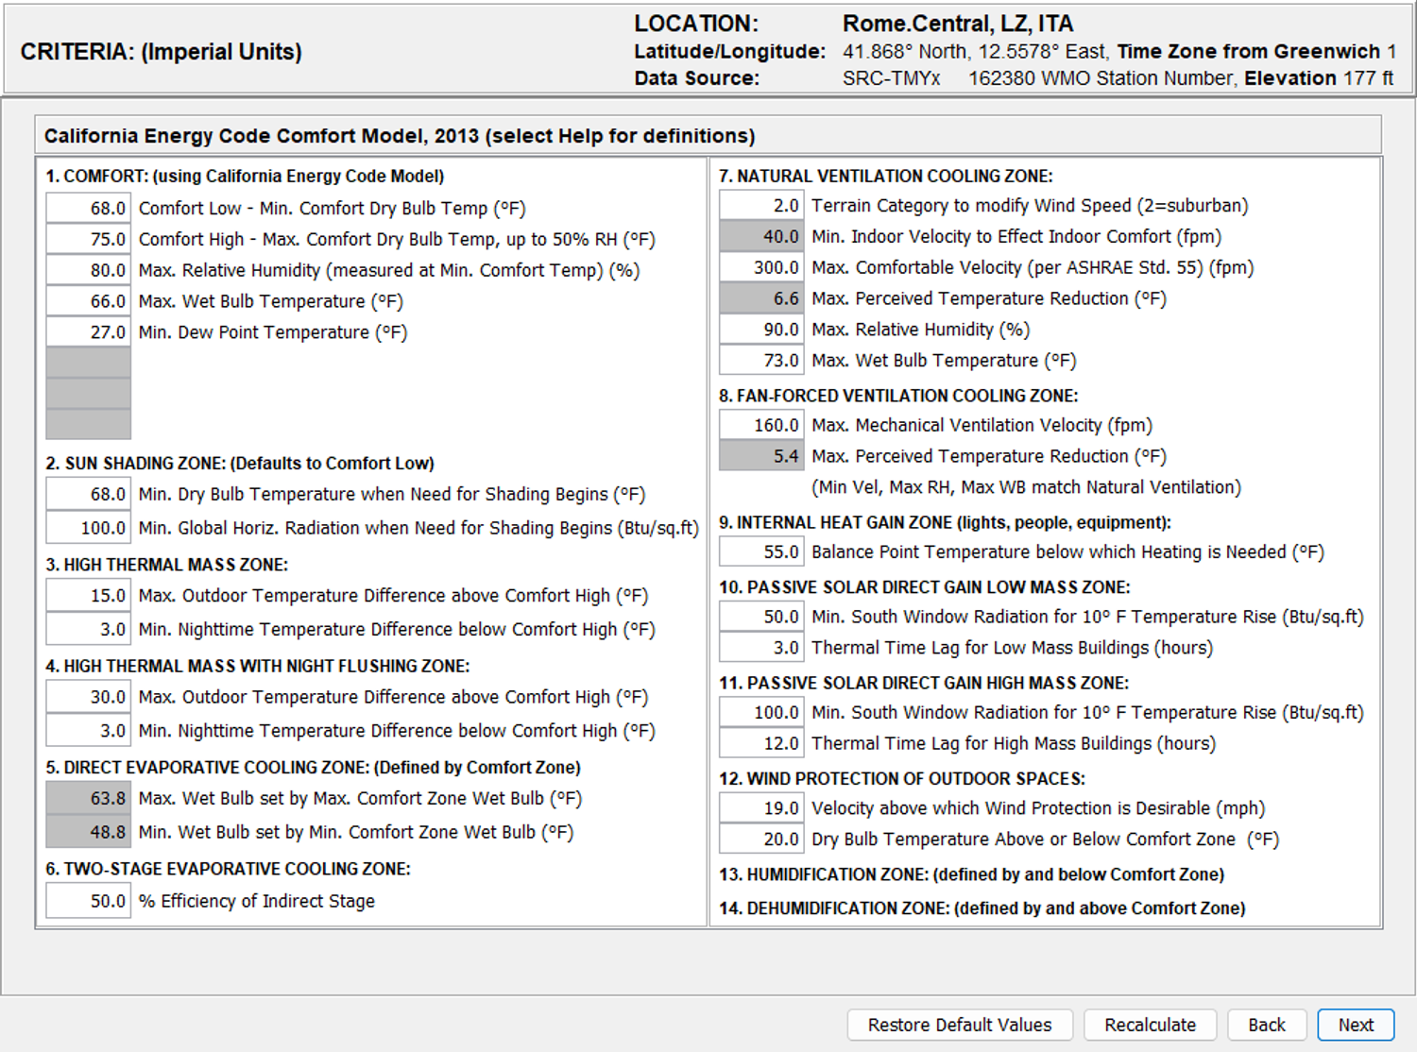
Task: Go Back to the previous screen
Action: 1267,1025
